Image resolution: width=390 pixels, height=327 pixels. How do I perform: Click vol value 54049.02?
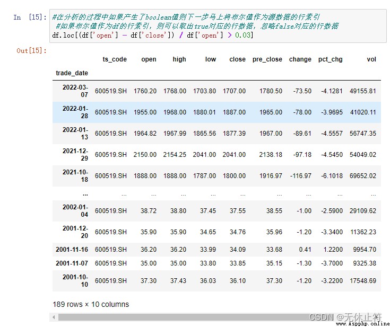point(362,154)
